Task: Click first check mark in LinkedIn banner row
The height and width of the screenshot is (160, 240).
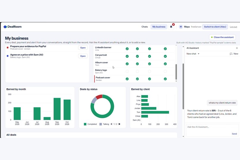Action: tap(127, 49)
